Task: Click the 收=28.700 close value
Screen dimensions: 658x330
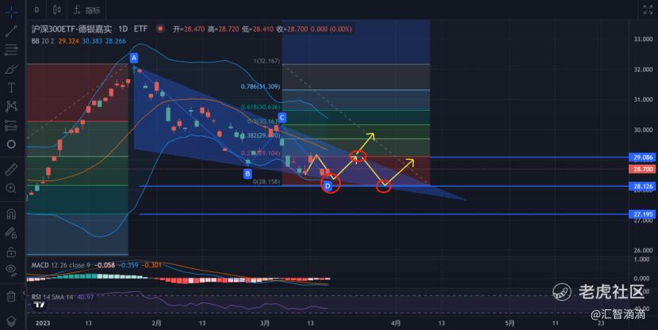Action: click(292, 29)
